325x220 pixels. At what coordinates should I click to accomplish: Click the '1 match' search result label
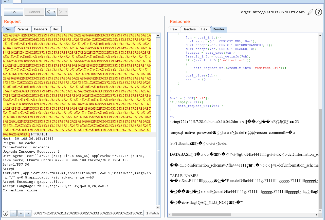click(153, 213)
